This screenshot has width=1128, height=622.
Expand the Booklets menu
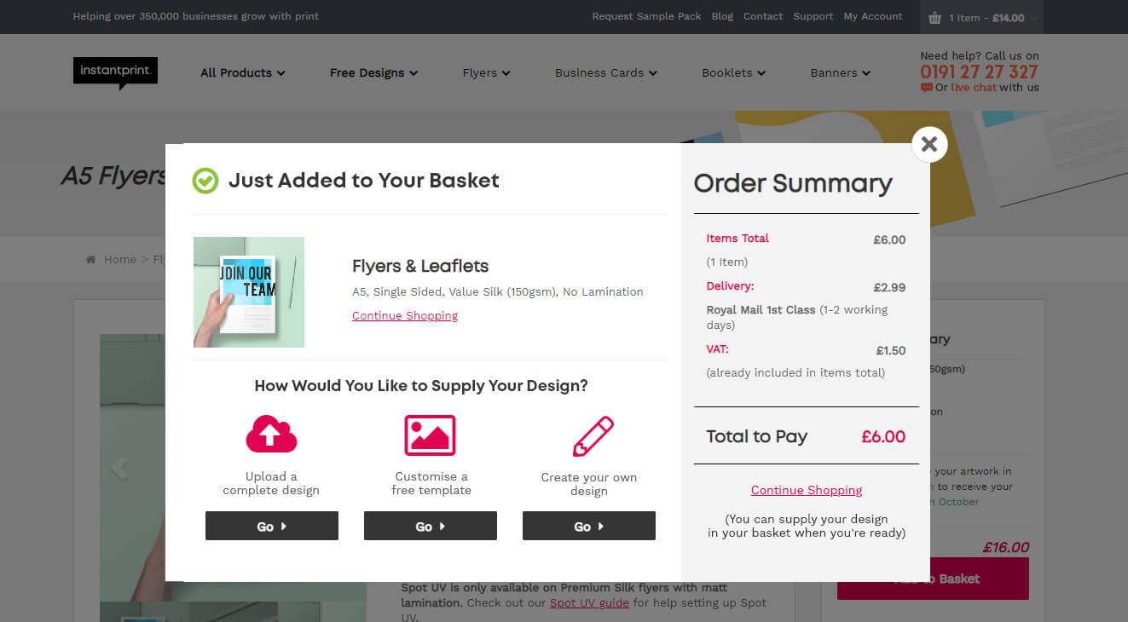(733, 73)
